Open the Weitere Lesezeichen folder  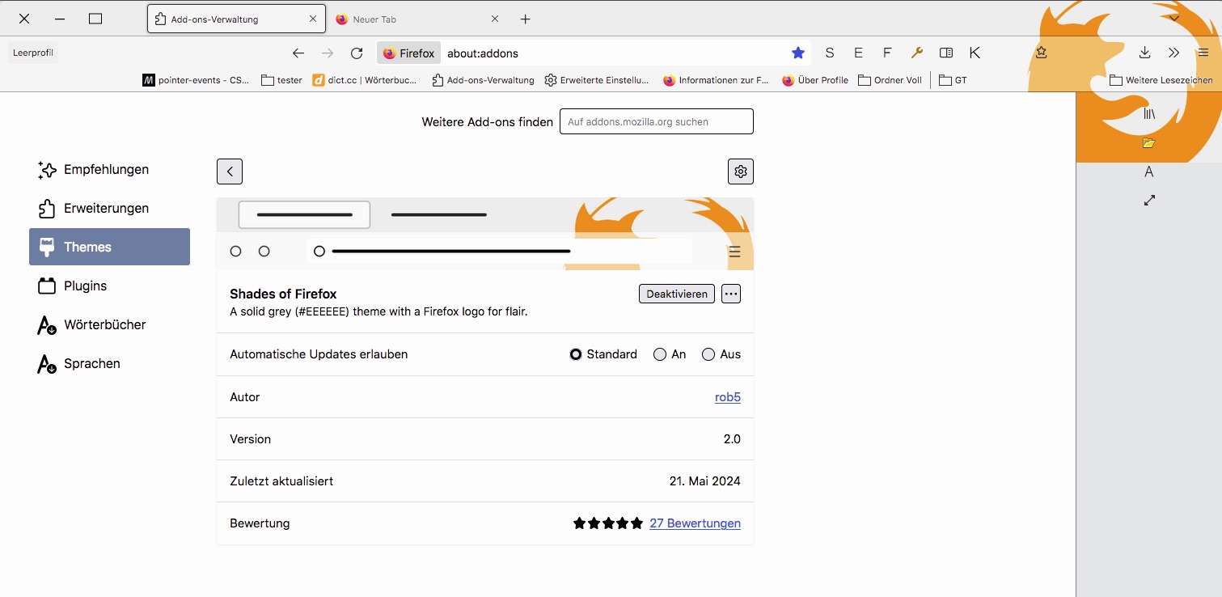click(1161, 80)
